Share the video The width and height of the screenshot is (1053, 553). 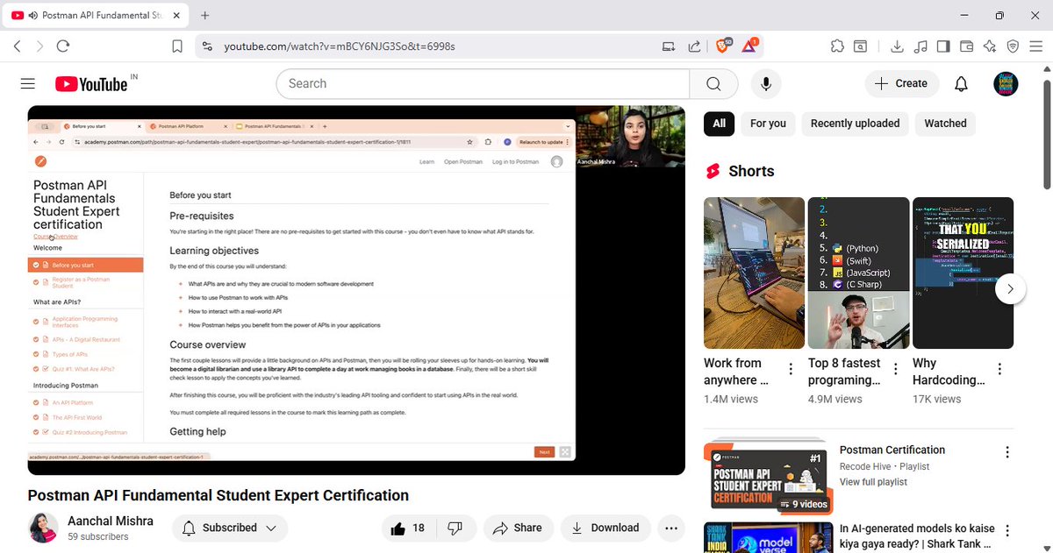pyautogui.click(x=518, y=528)
